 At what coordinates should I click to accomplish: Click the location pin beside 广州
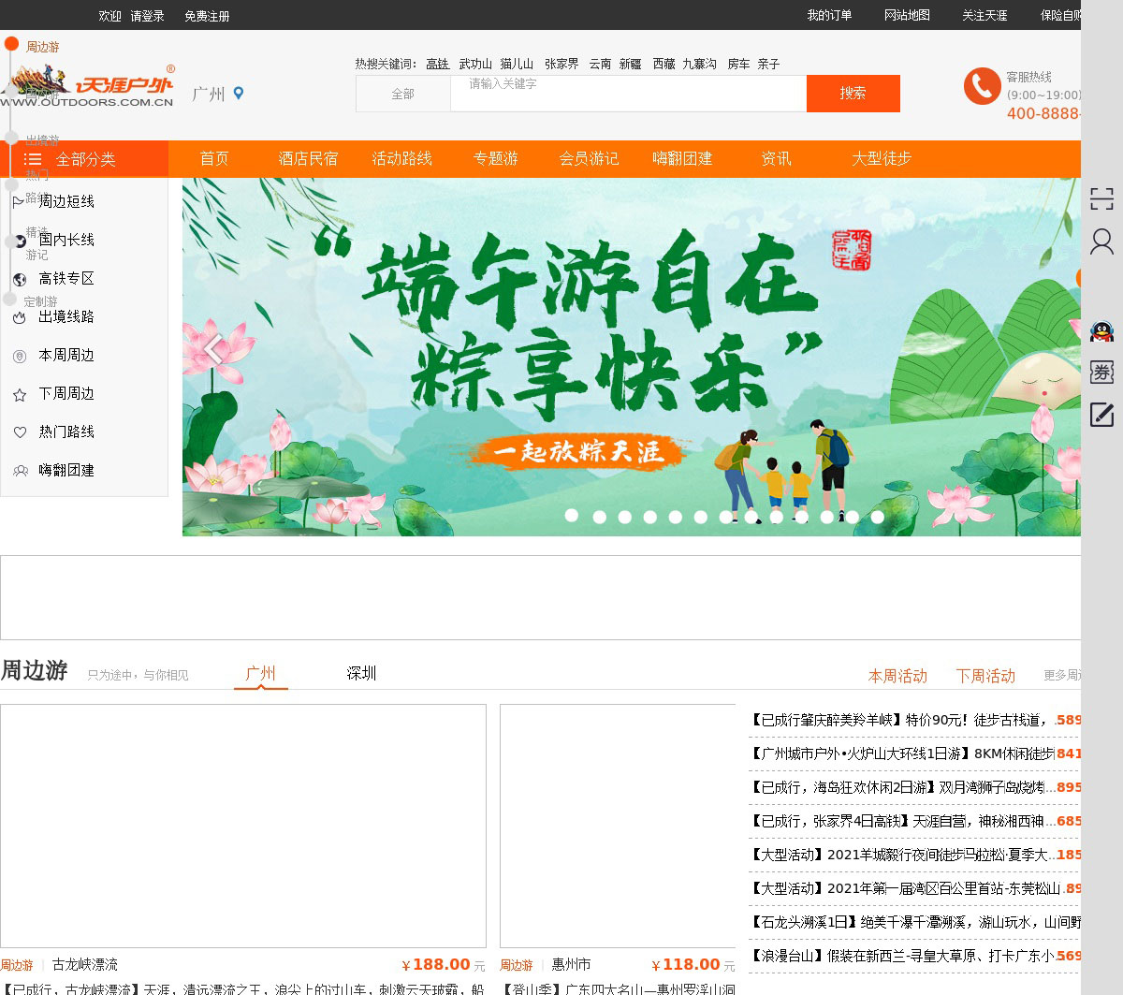[239, 94]
